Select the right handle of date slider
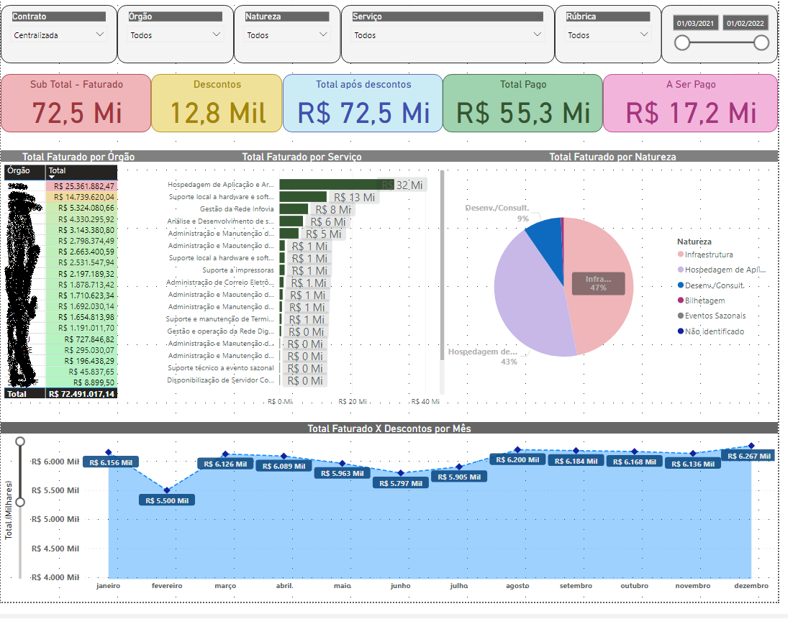Viewport: 798px width, 619px height. 761,42
